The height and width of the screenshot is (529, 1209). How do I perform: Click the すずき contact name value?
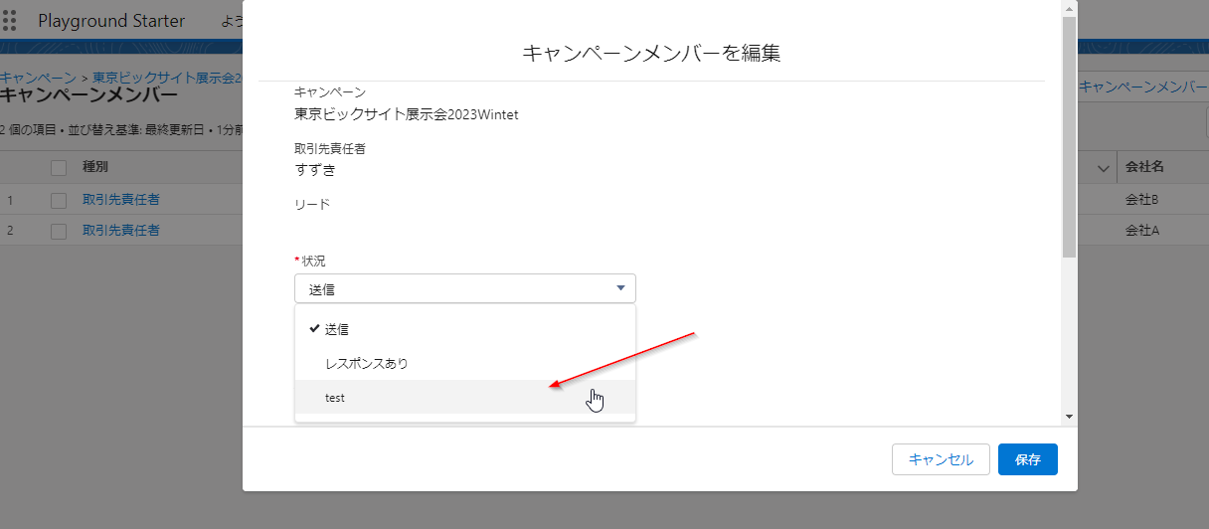(x=315, y=170)
